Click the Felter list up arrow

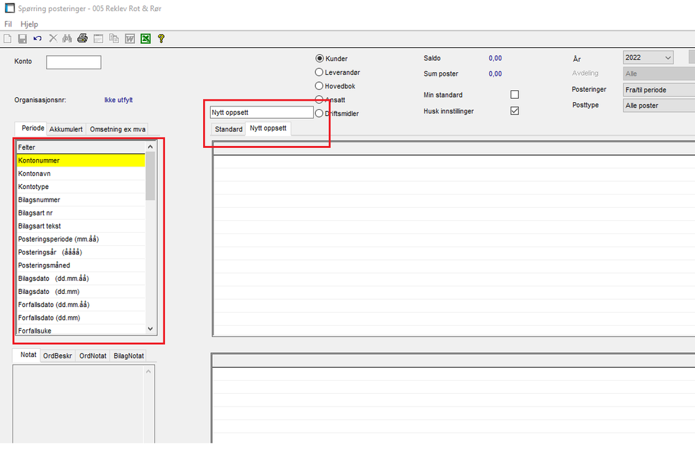coord(150,147)
